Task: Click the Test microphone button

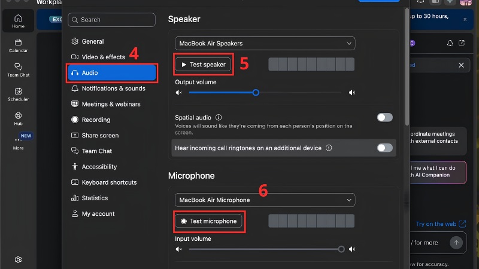Action: [x=208, y=221]
